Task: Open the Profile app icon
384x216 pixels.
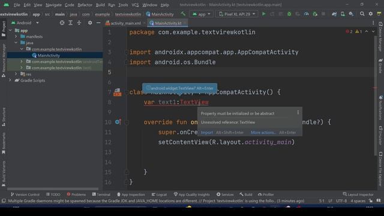Action: click(x=307, y=14)
